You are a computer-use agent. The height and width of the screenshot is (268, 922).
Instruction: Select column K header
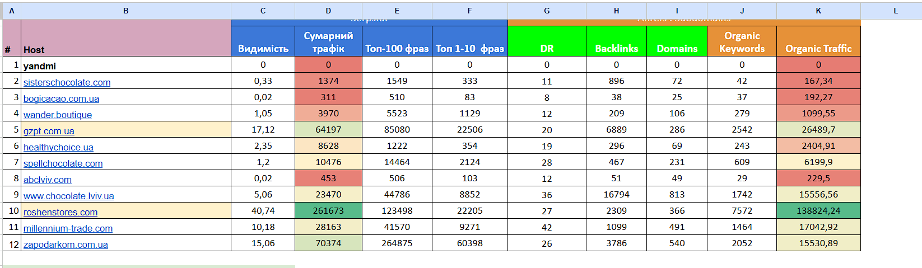(x=818, y=11)
